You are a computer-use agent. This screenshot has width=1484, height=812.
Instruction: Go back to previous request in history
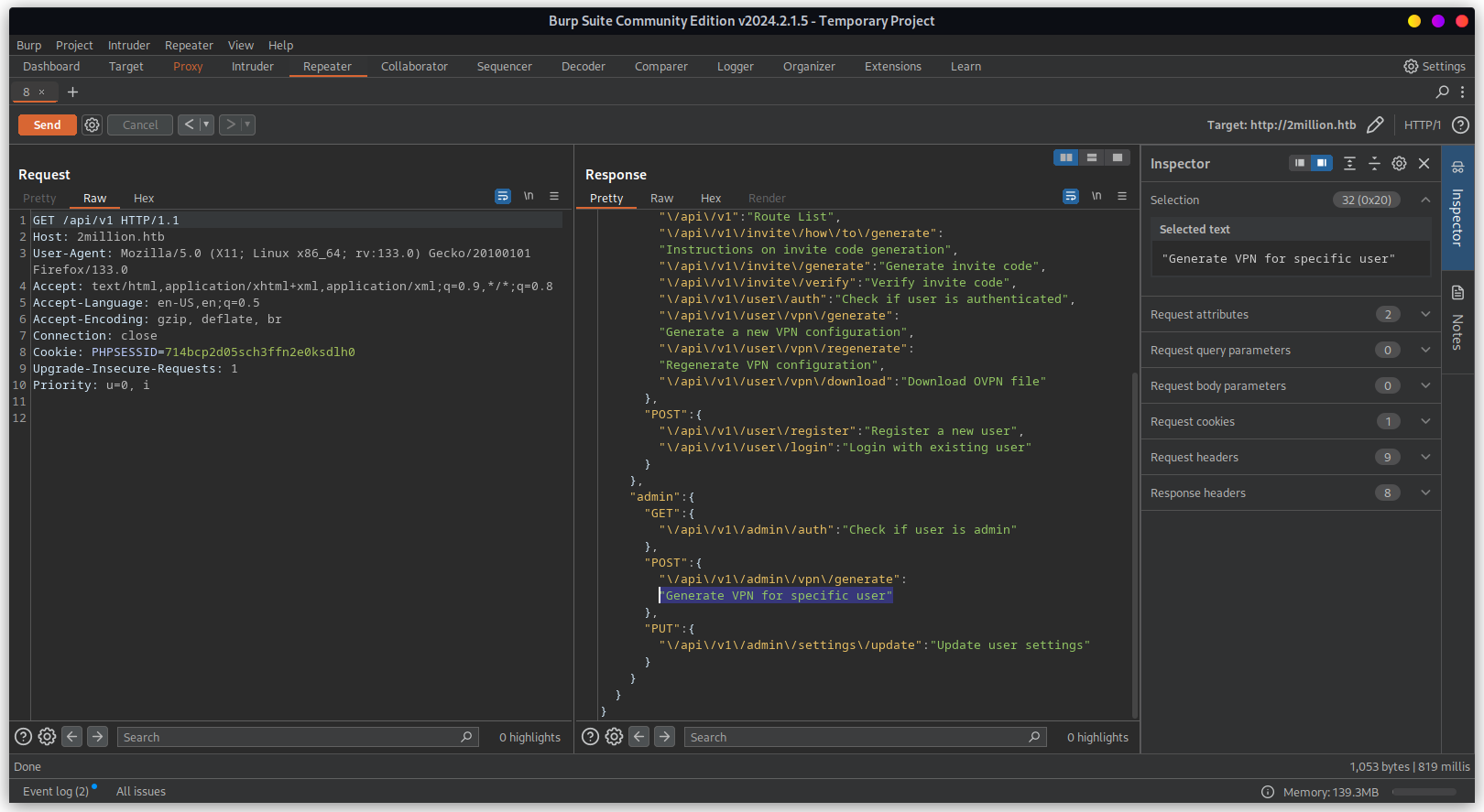tap(189, 125)
